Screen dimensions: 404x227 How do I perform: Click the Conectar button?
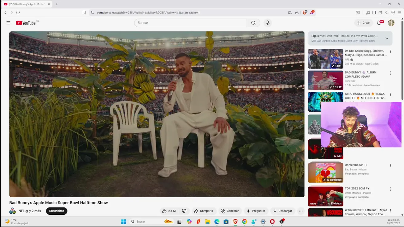click(230, 211)
